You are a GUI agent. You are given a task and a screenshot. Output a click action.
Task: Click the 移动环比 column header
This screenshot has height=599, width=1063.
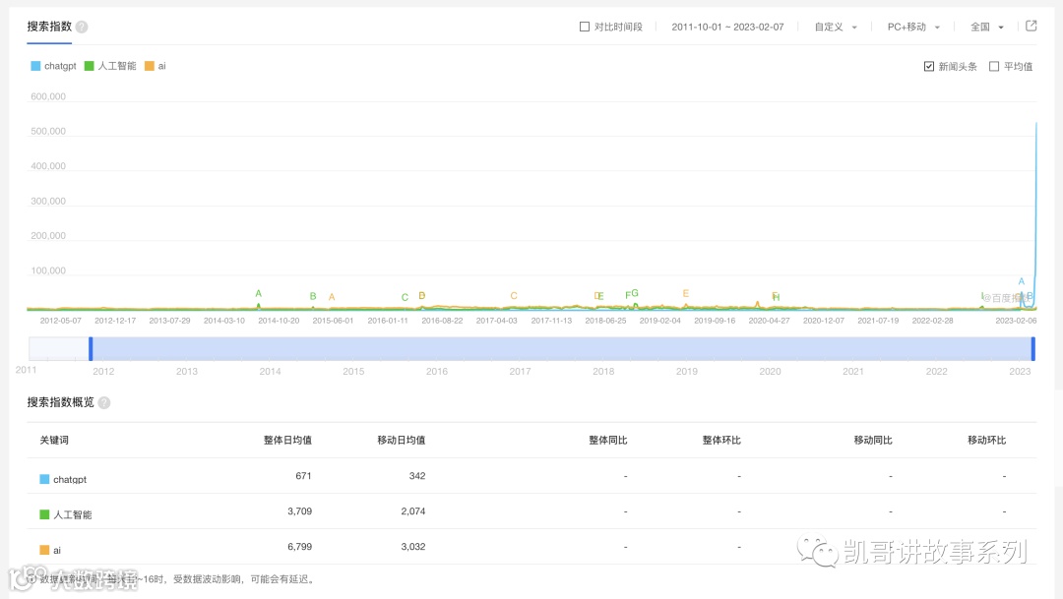(x=986, y=441)
